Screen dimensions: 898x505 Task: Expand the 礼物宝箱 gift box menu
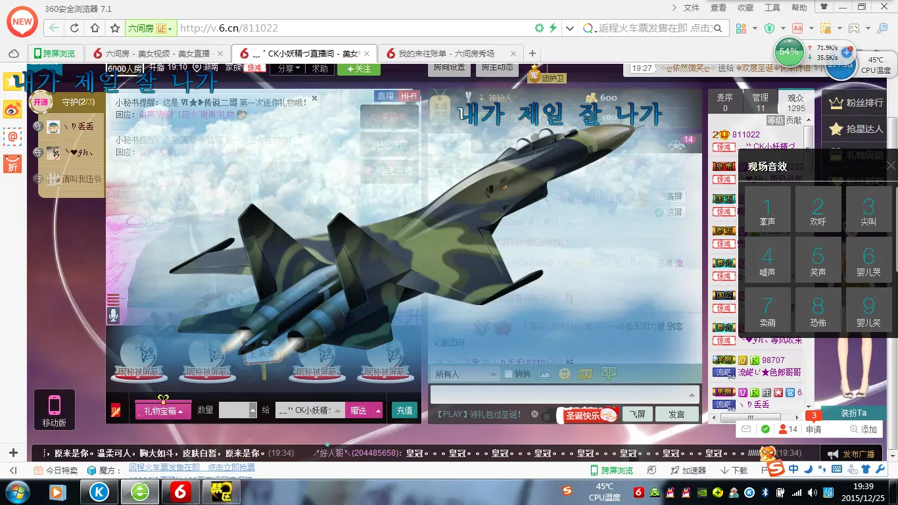(164, 410)
